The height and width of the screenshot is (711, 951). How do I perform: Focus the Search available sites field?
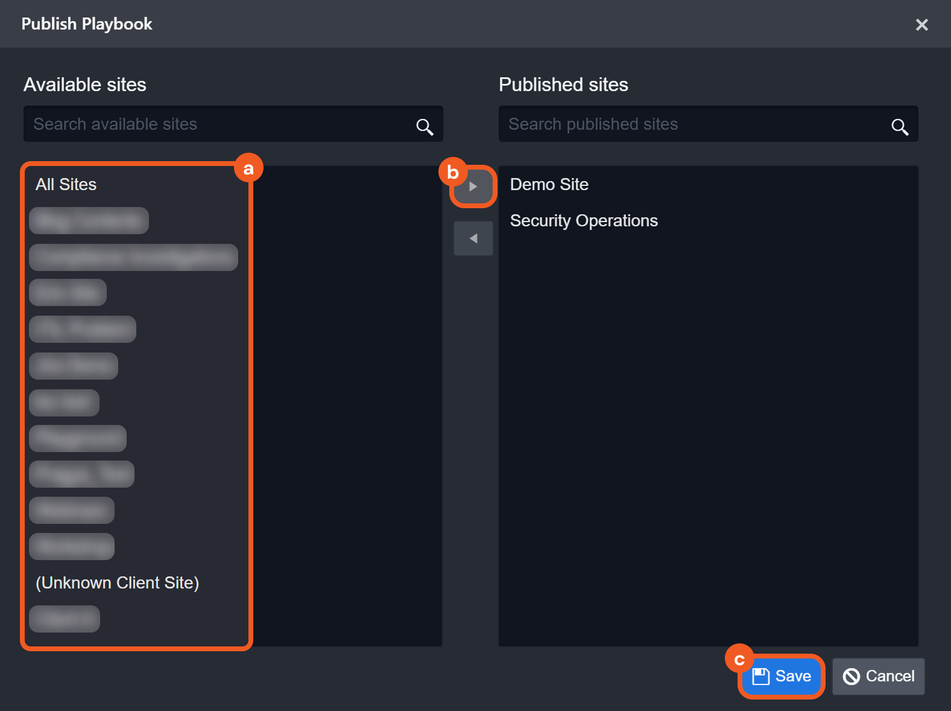[217, 124]
